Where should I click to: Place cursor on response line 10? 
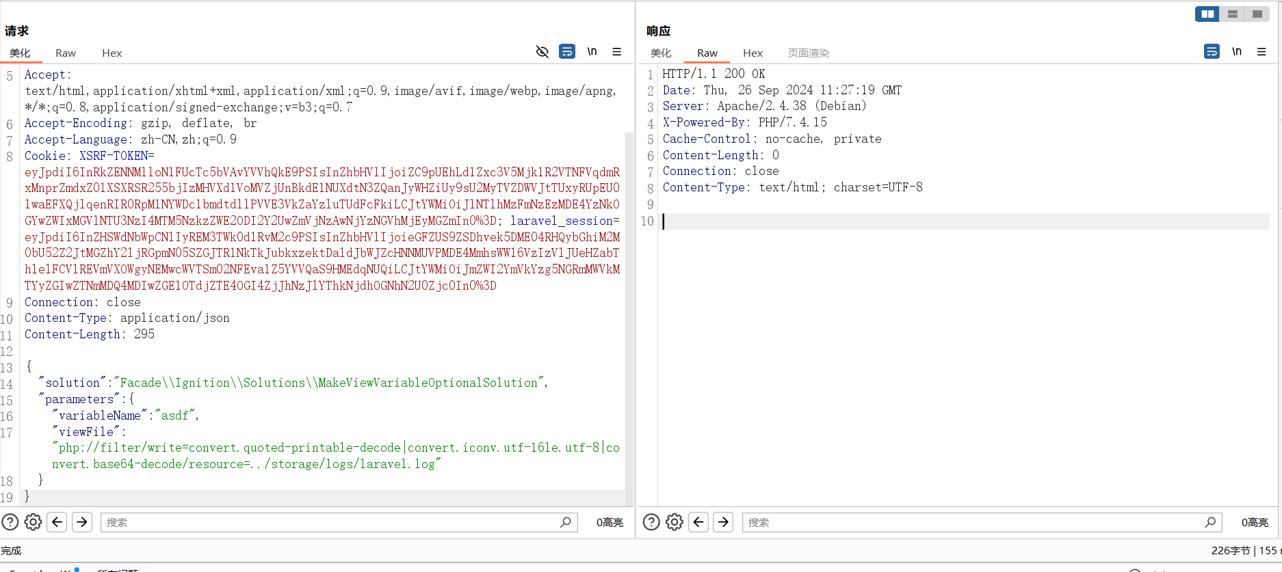(x=965, y=221)
